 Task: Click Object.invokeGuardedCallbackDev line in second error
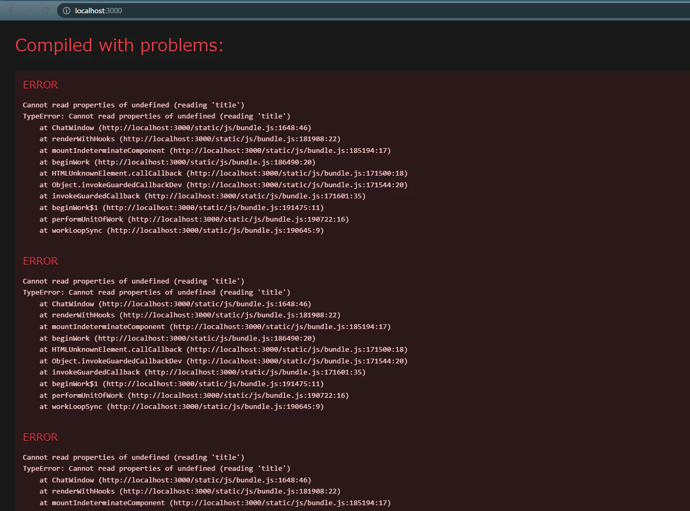click(x=223, y=361)
